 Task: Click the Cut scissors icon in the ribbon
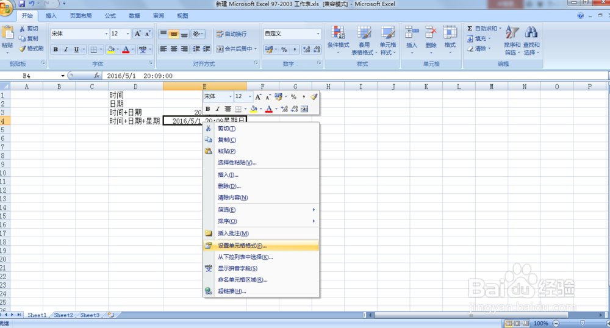pyautogui.click(x=22, y=29)
